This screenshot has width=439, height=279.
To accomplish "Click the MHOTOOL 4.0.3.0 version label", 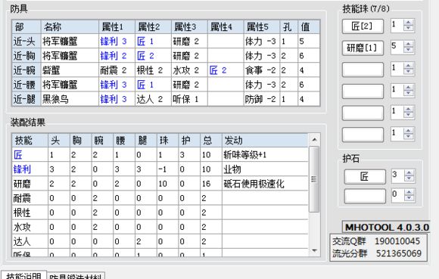I will (x=387, y=228).
